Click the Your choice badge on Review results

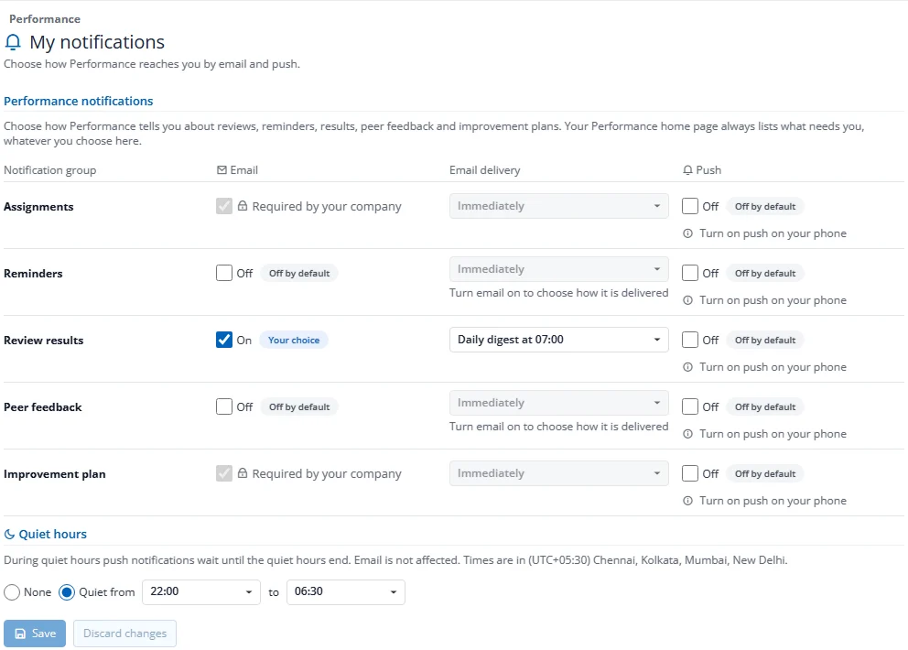click(x=294, y=340)
